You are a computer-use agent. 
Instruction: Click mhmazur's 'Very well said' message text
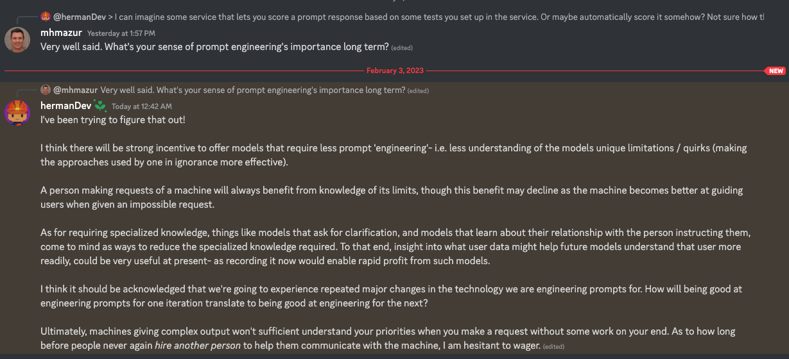click(x=214, y=46)
